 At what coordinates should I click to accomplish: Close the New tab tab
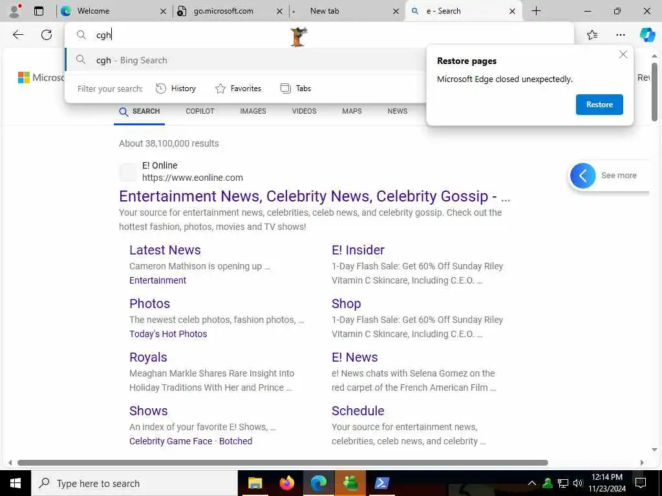(x=396, y=12)
